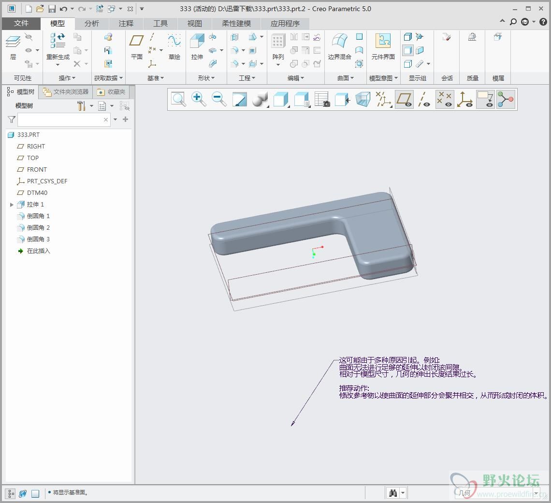This screenshot has height=503, width=551.
Task: Open the 工程 group dropdown
Action: (246, 78)
